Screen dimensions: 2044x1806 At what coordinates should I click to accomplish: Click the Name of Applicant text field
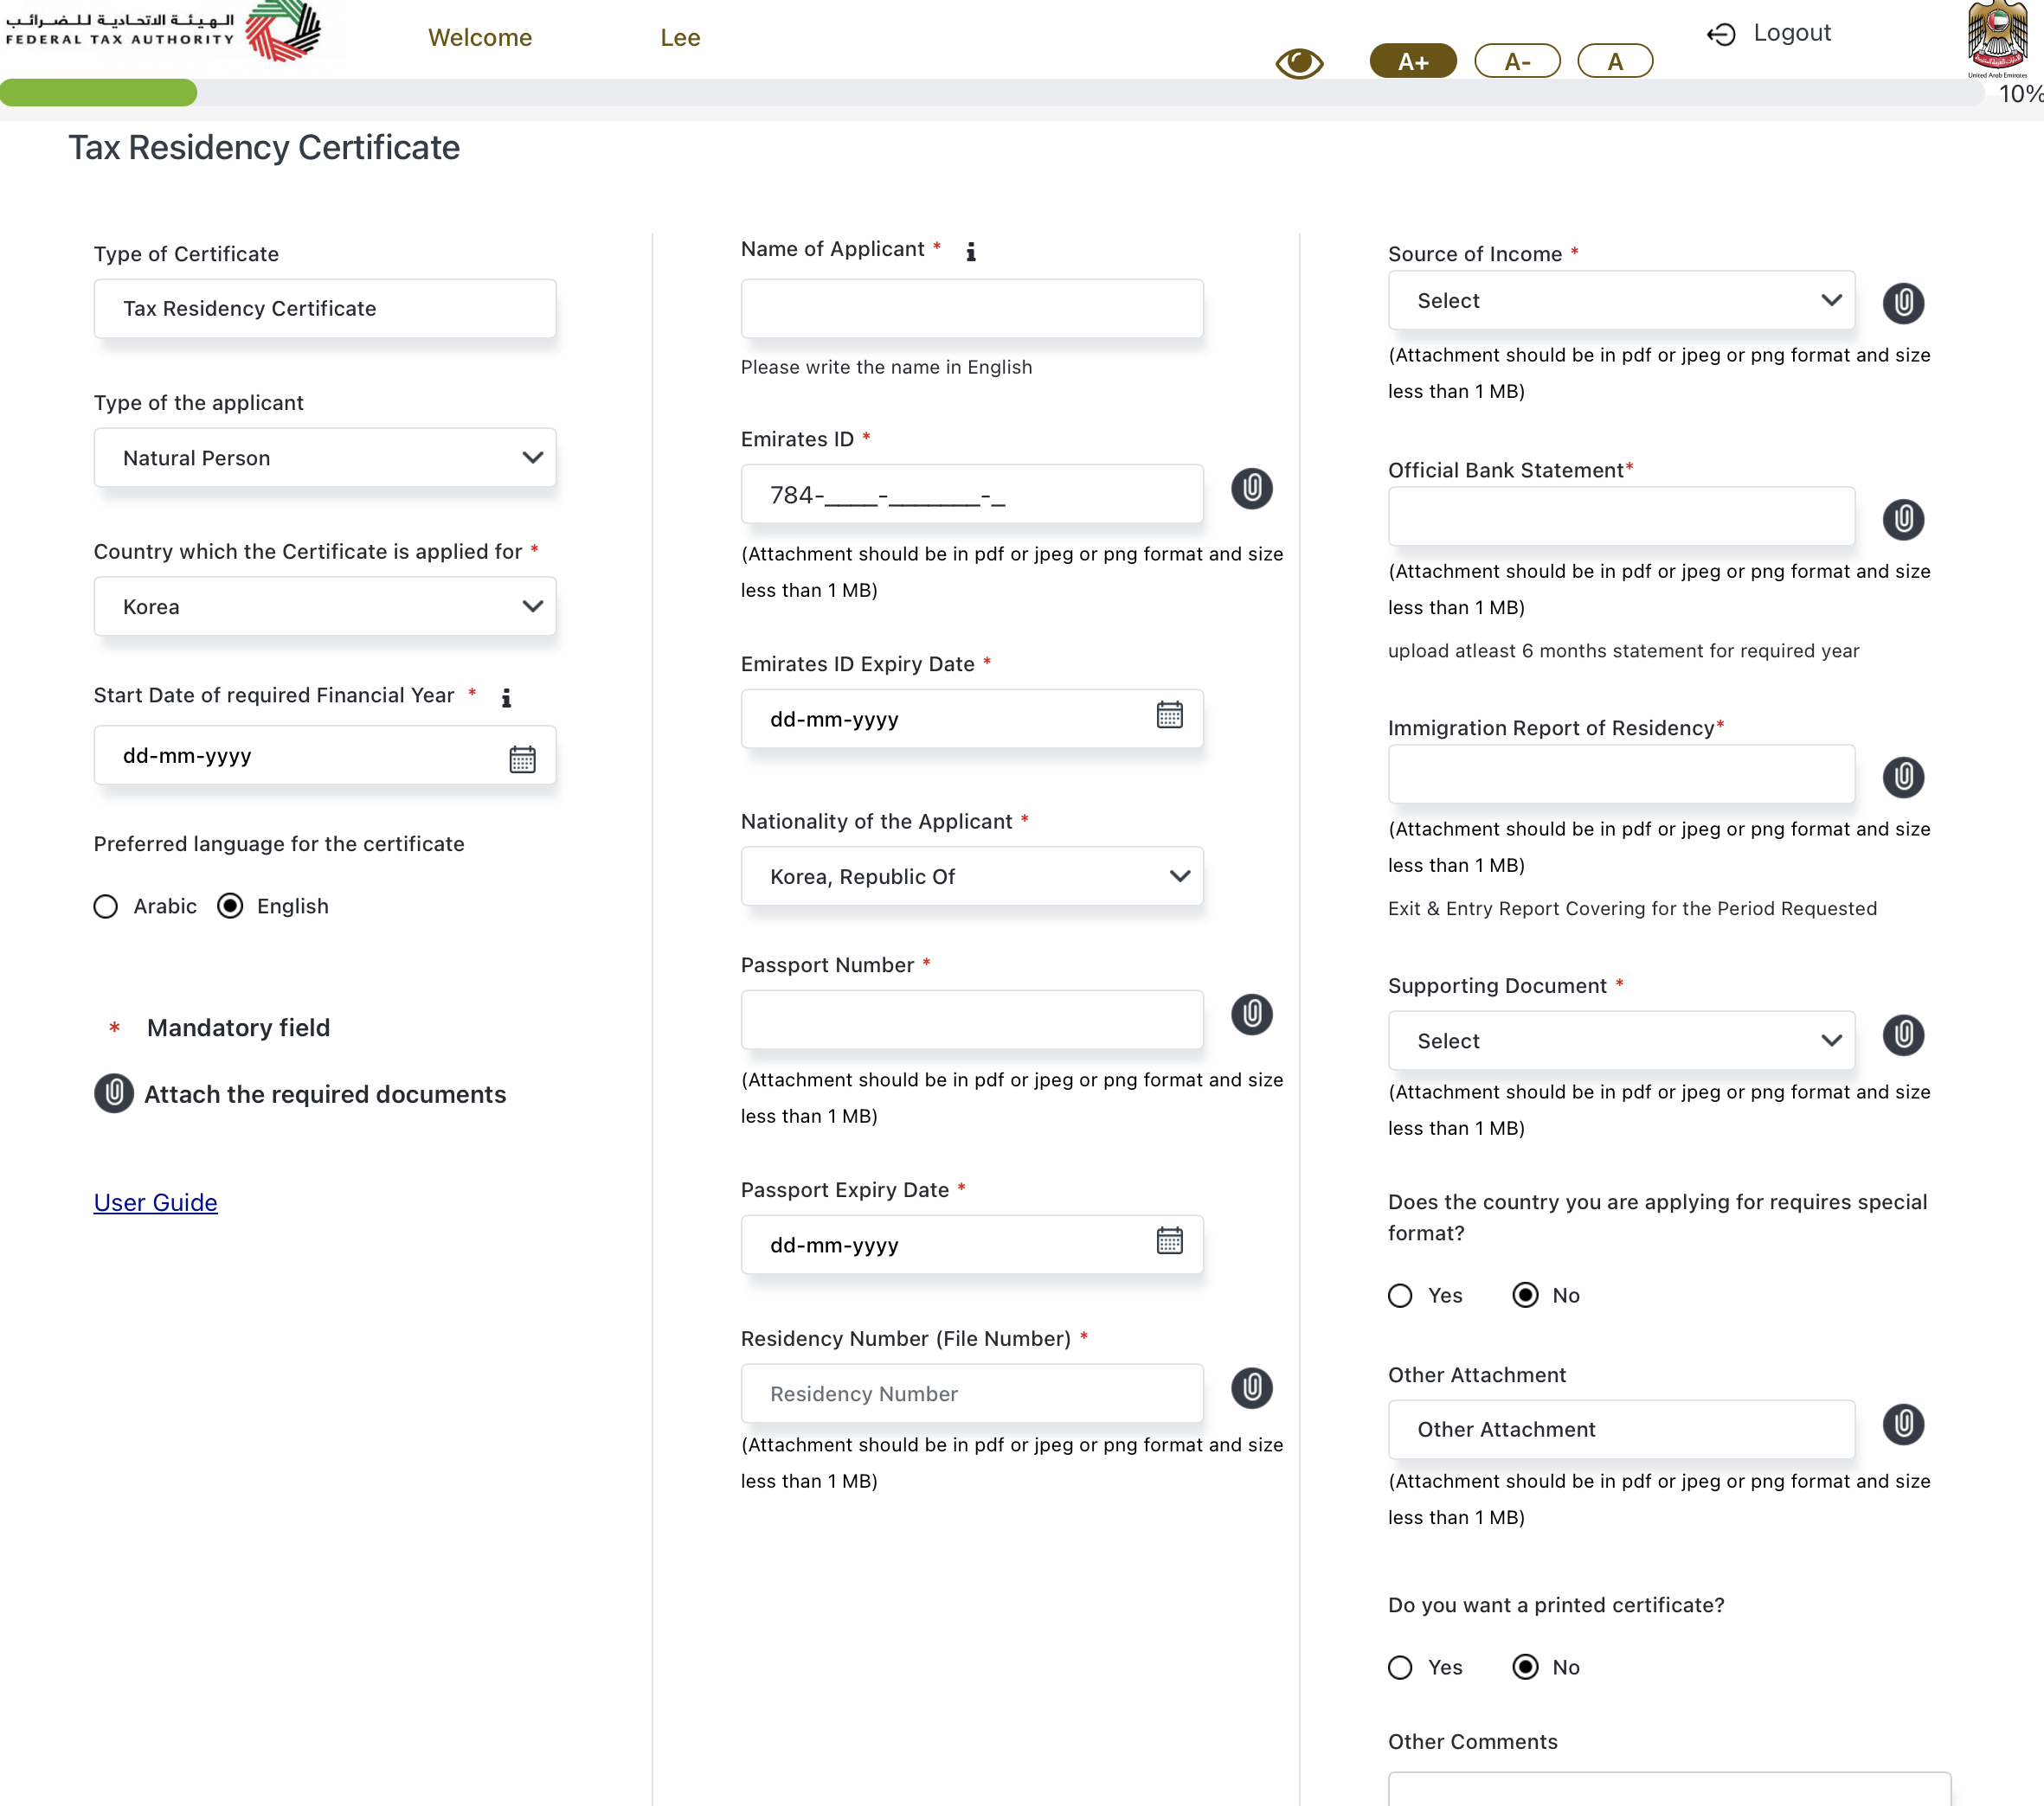(x=971, y=309)
